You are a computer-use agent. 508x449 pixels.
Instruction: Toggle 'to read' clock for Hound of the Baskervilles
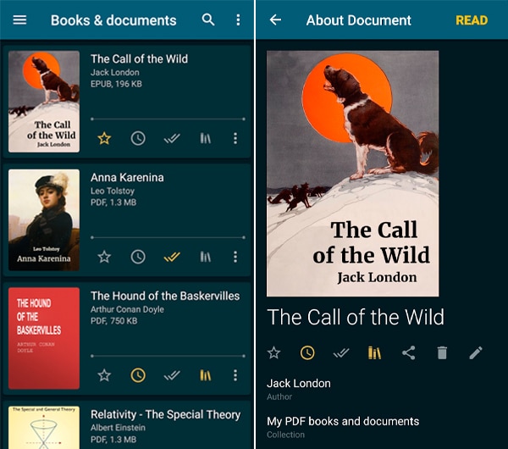(138, 375)
